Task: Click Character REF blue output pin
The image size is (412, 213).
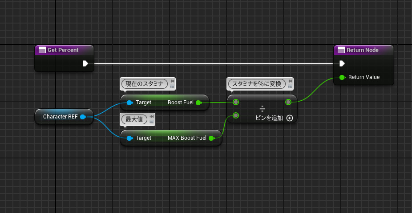Action: [x=83, y=117]
